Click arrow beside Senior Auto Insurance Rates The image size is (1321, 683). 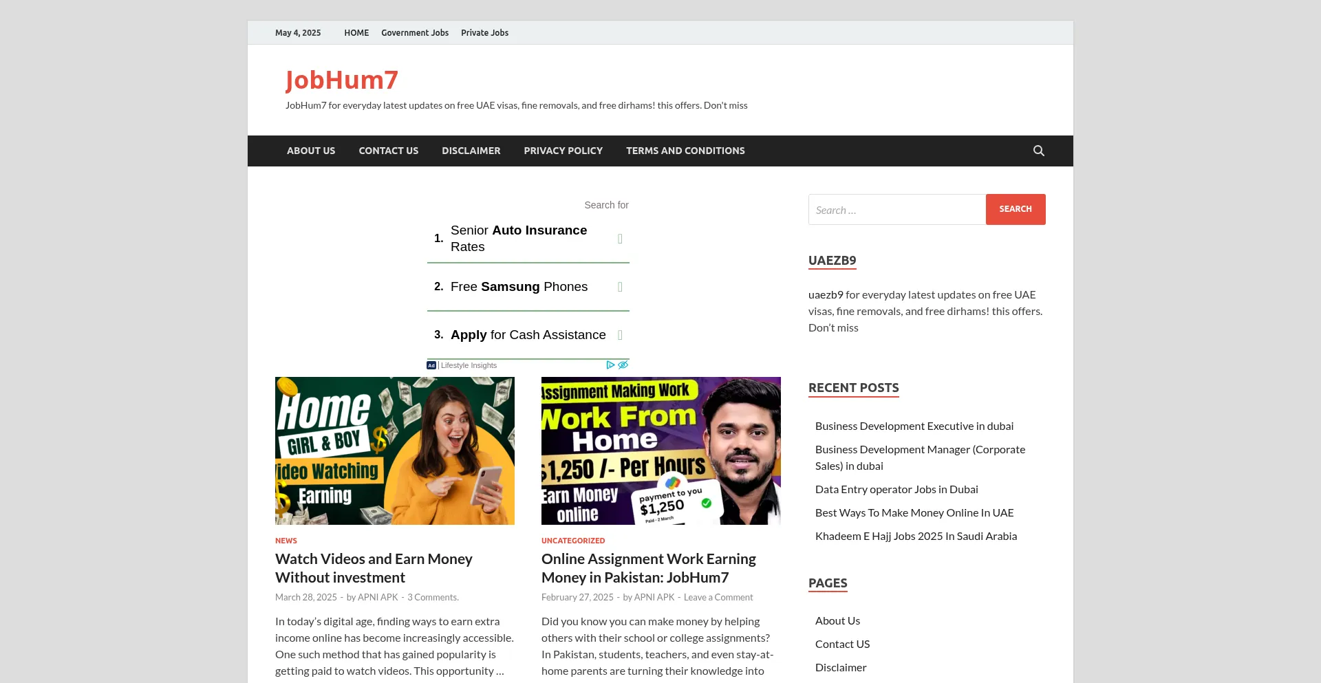click(x=620, y=239)
